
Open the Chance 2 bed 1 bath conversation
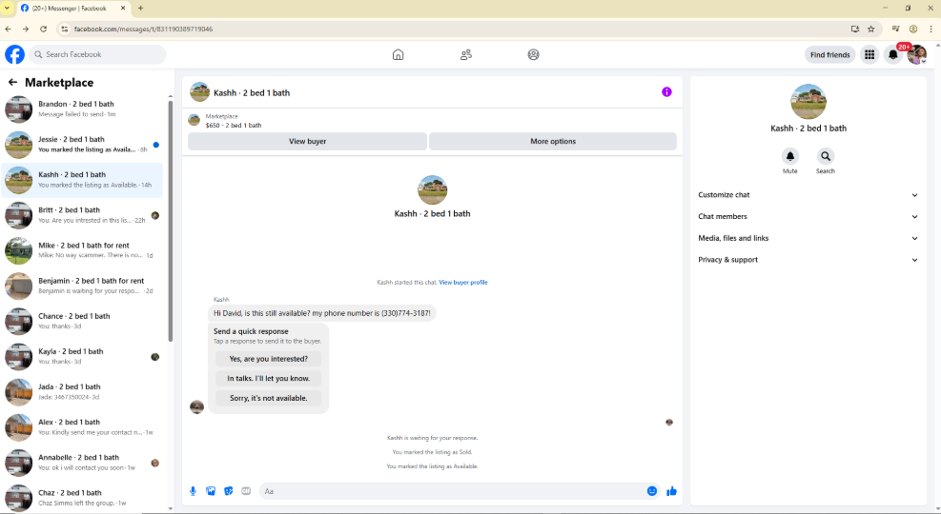click(x=82, y=321)
